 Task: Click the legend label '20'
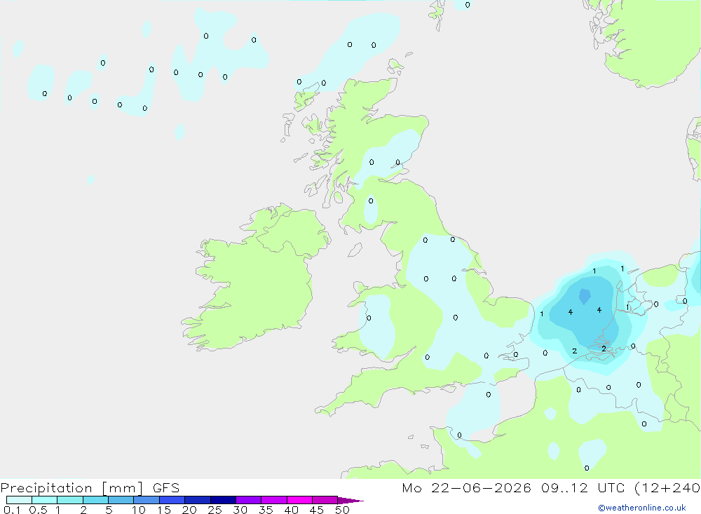tap(189, 510)
